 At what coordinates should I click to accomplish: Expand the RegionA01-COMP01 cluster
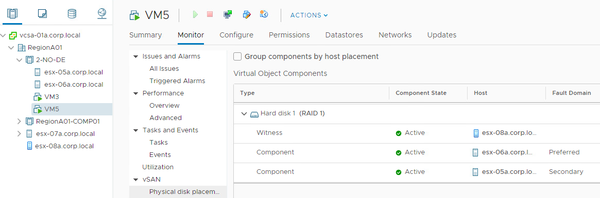click(20, 122)
